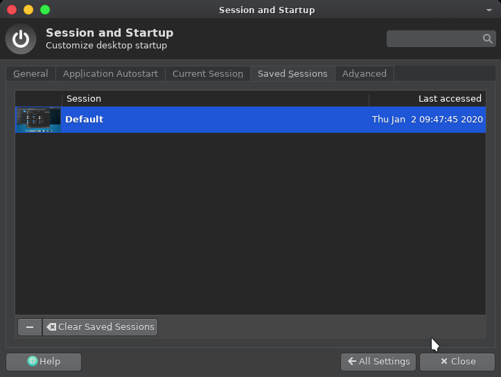Click the Default session thumbnail
501x377 pixels.
(38, 119)
